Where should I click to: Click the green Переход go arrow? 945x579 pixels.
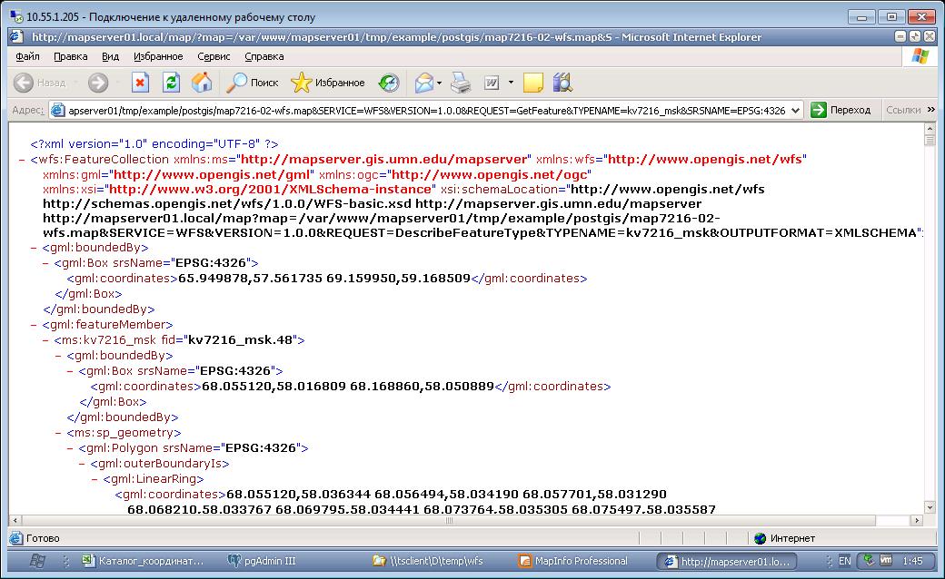click(819, 110)
